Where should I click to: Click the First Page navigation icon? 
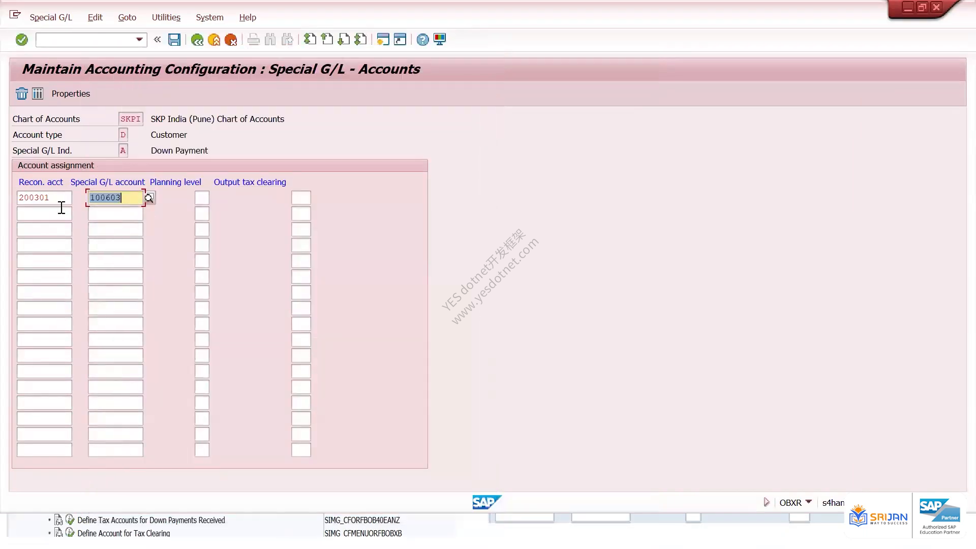[310, 40]
